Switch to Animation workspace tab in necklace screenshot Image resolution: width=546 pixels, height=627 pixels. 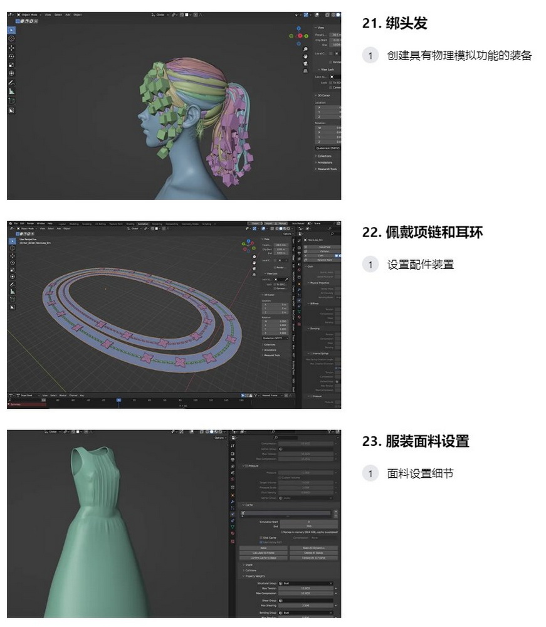(x=143, y=224)
